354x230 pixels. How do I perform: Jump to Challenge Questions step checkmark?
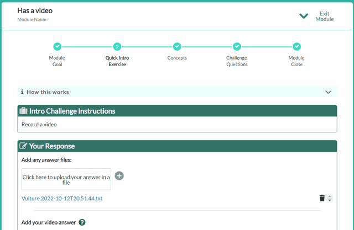point(237,47)
